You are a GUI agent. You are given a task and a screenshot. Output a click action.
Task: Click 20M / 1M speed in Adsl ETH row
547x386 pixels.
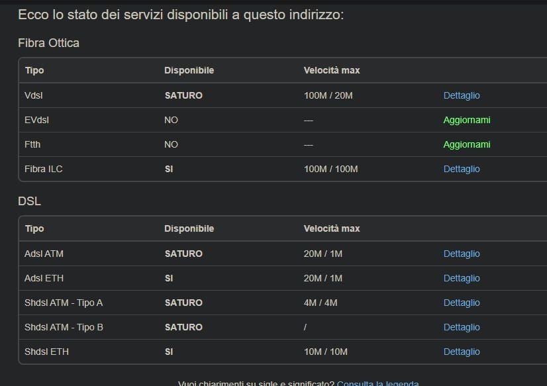pyautogui.click(x=323, y=278)
